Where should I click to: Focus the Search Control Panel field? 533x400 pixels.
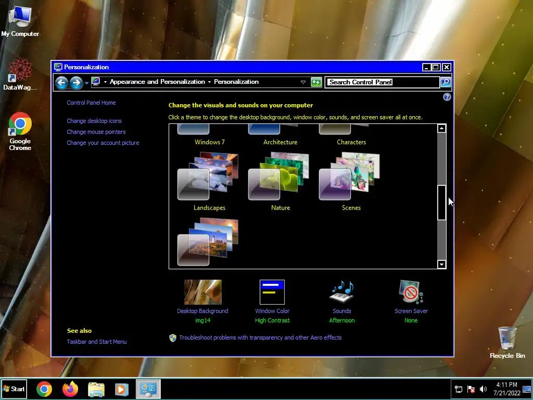(382, 82)
